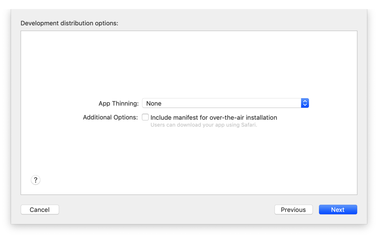Open the App Thinning dropdown
378x237 pixels.
pyautogui.click(x=225, y=103)
